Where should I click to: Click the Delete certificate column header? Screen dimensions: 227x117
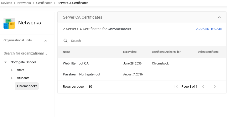tap(208, 52)
